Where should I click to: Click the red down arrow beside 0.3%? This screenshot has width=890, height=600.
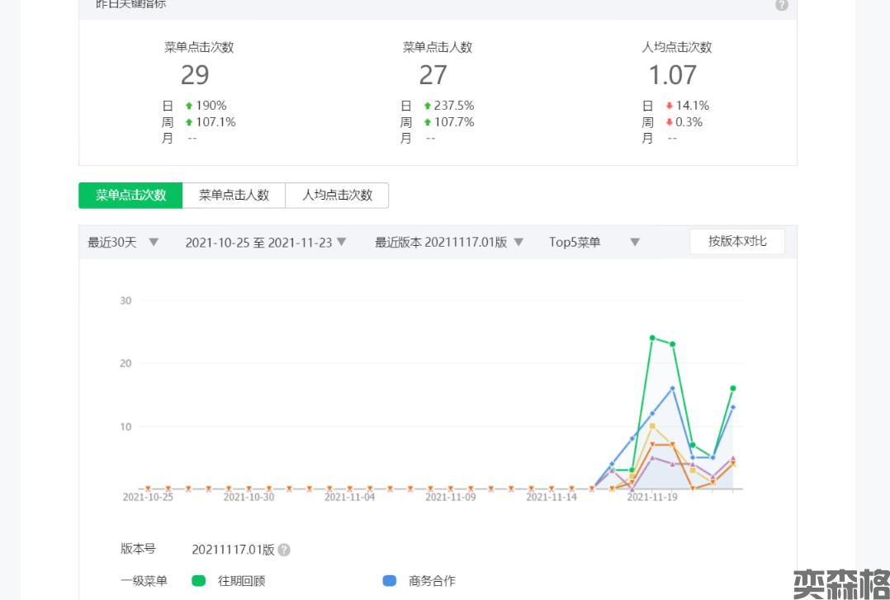coord(669,122)
